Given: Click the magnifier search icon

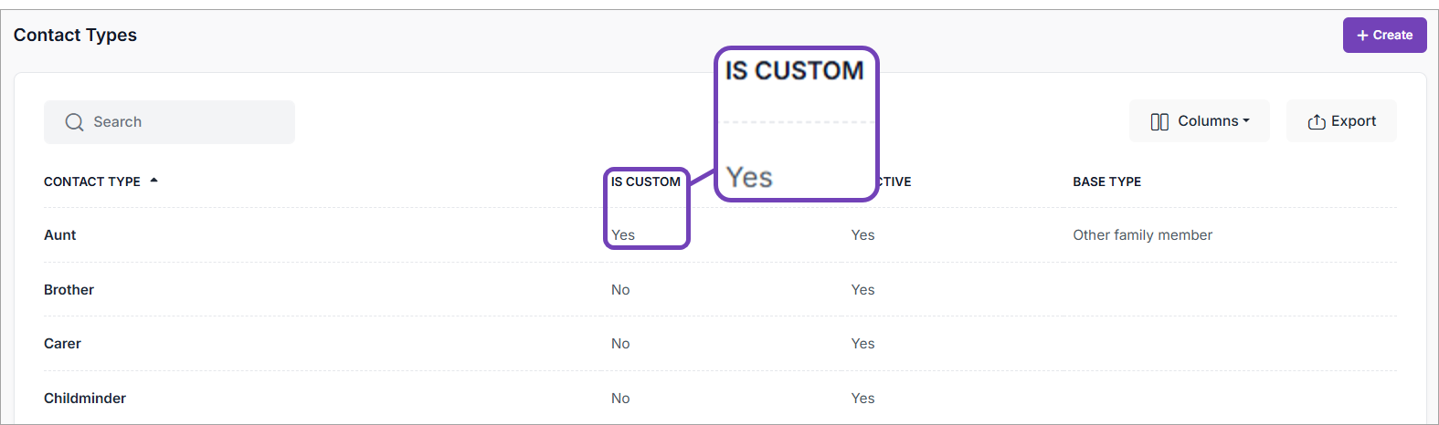Looking at the screenshot, I should [74, 122].
